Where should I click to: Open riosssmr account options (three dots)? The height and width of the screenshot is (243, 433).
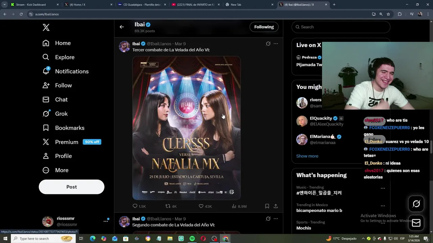106,221
